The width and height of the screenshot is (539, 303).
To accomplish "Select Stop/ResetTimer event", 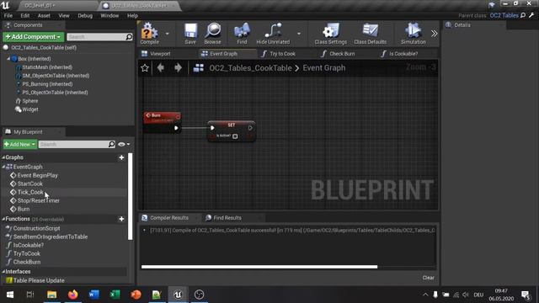I will pos(38,200).
